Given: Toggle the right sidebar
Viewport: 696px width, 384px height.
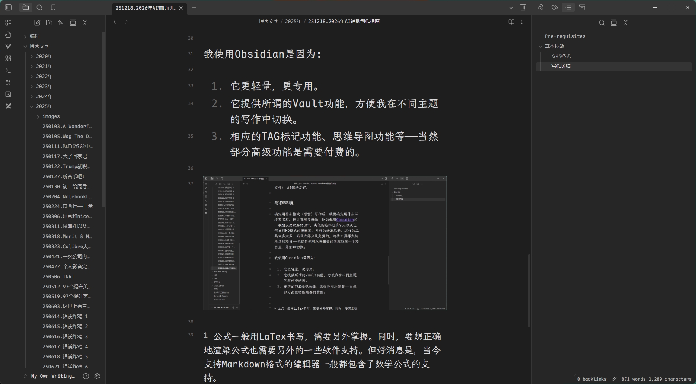Looking at the screenshot, I should tap(523, 7).
